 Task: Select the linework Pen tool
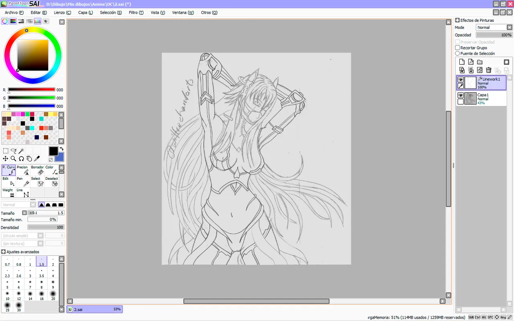point(23,181)
